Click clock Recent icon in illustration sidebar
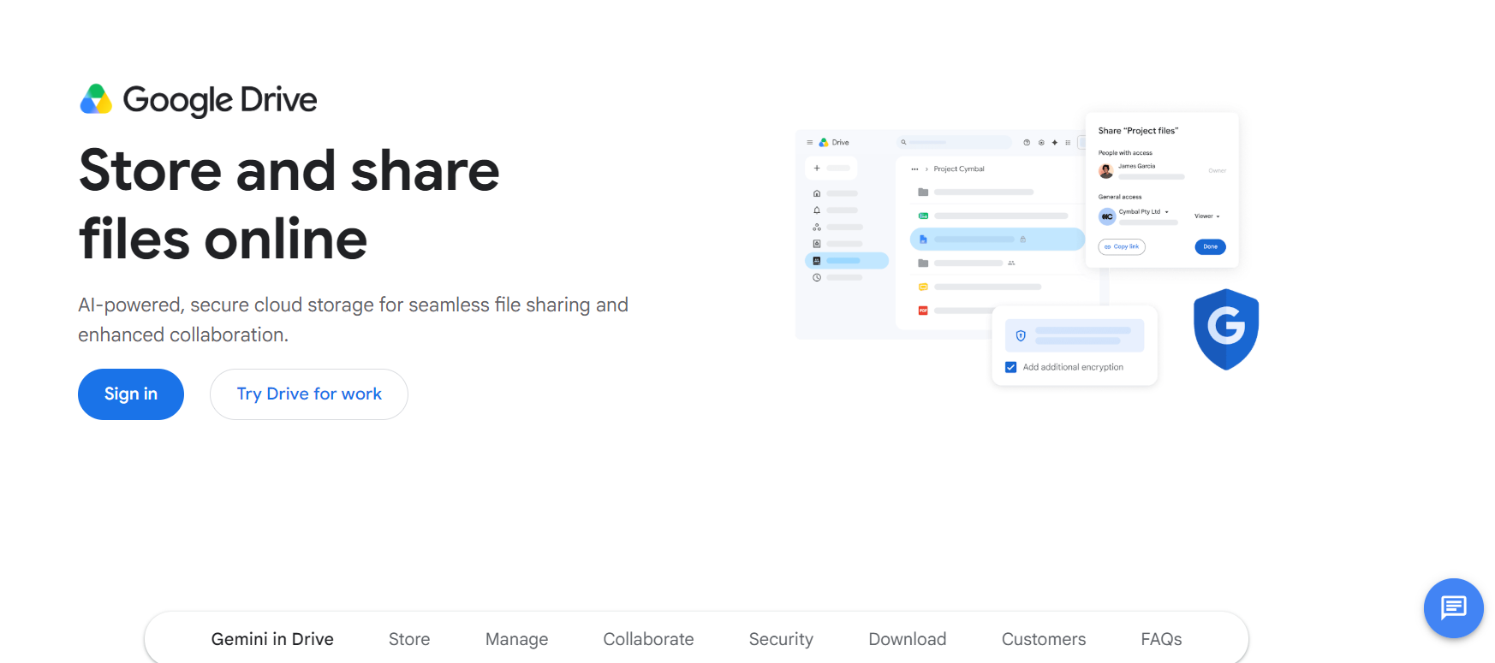The height and width of the screenshot is (663, 1495). (x=817, y=278)
